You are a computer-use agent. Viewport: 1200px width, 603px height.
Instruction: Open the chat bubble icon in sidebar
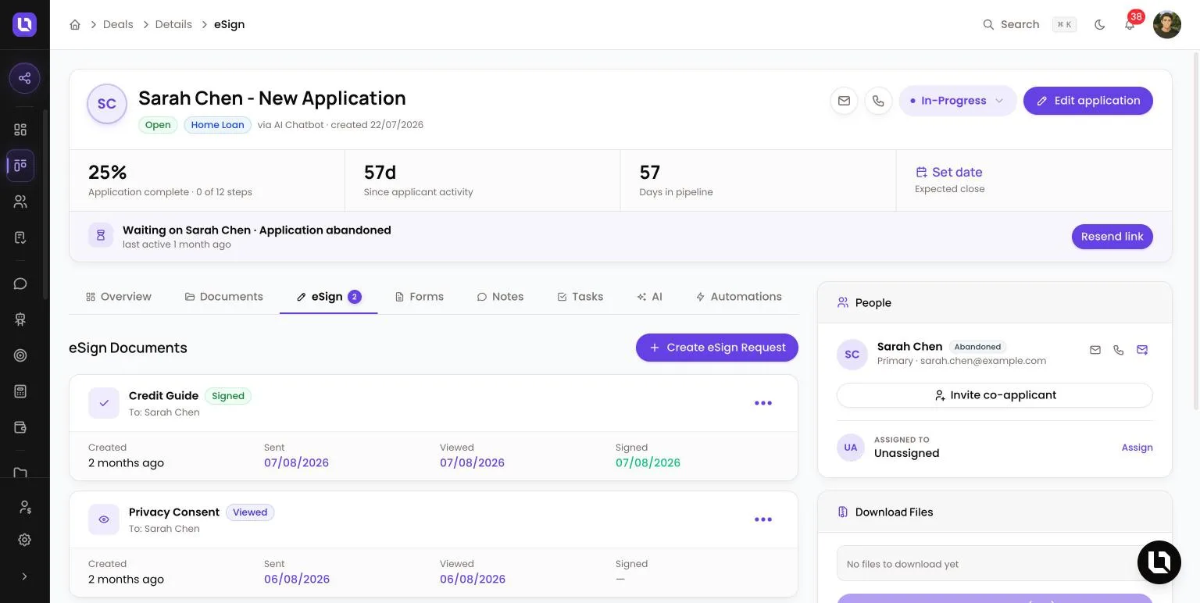[20, 284]
